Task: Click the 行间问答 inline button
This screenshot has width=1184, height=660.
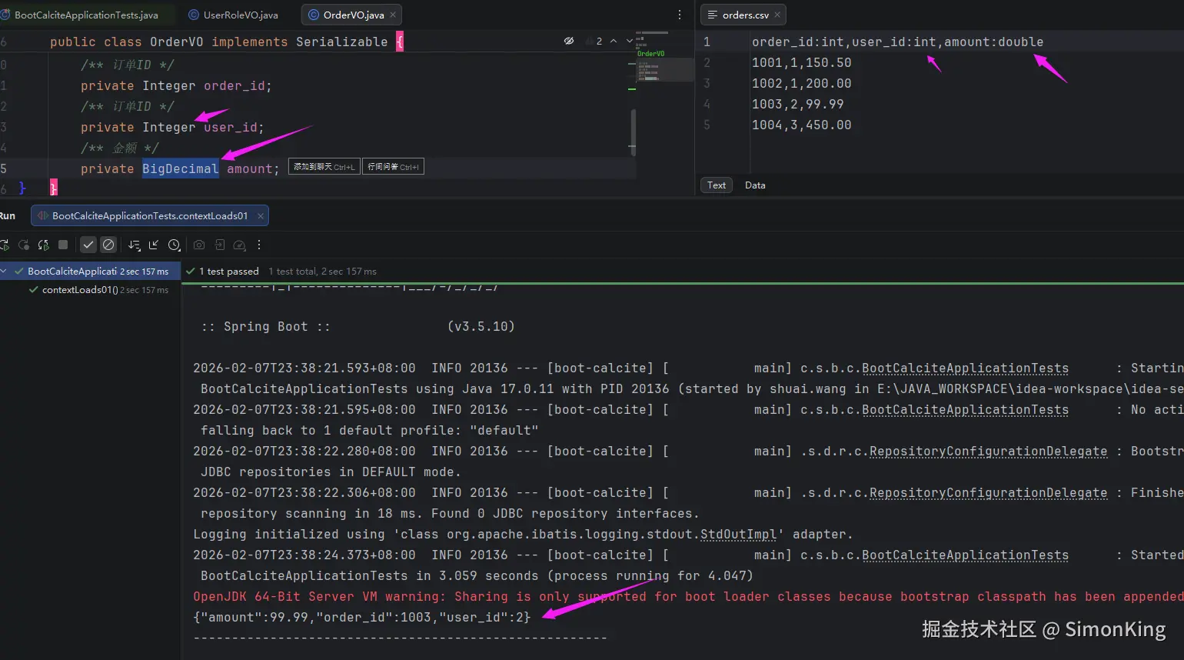Action: (x=393, y=167)
